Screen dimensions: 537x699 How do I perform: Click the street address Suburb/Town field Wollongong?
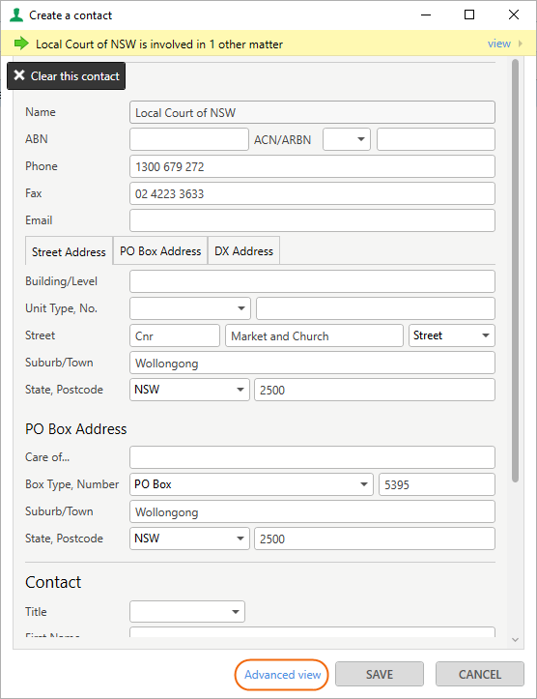pyautogui.click(x=312, y=363)
